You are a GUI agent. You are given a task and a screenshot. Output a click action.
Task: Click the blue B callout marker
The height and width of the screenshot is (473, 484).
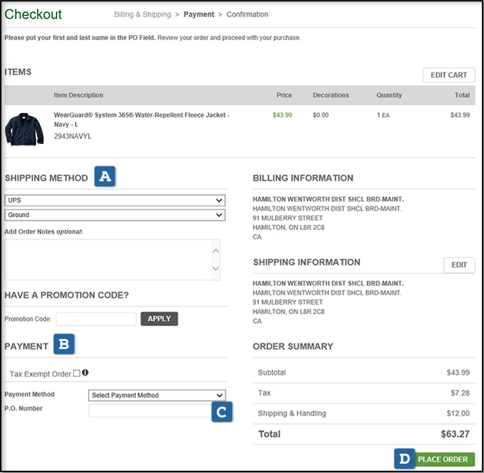(x=64, y=345)
